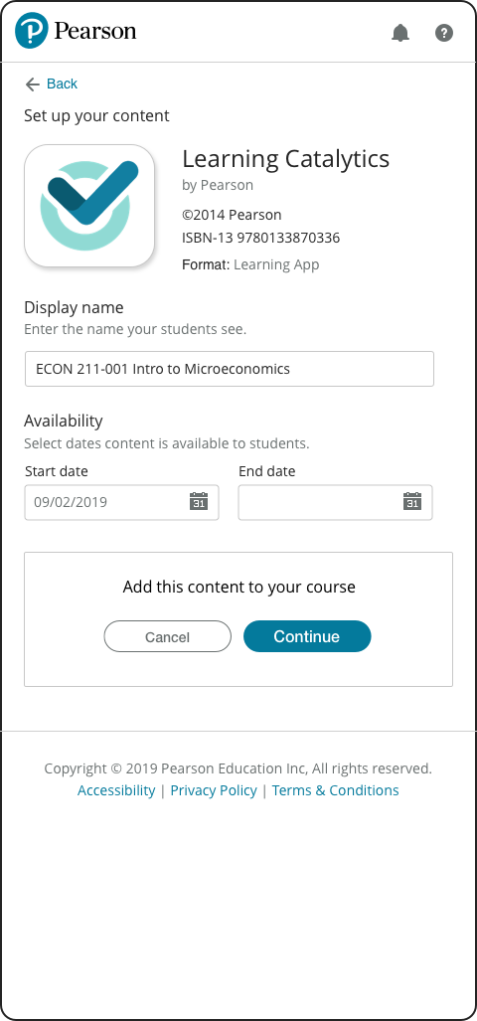Click the Learning Catalytics app icon

point(89,206)
